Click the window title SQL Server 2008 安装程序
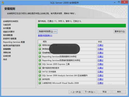Screen dimensions: 129x97 click(64, 3)
